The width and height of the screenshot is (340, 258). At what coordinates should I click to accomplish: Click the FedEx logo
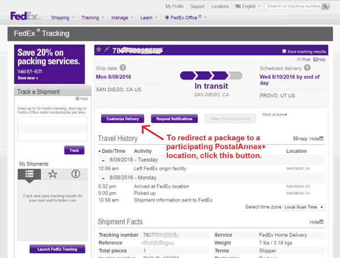click(x=25, y=16)
